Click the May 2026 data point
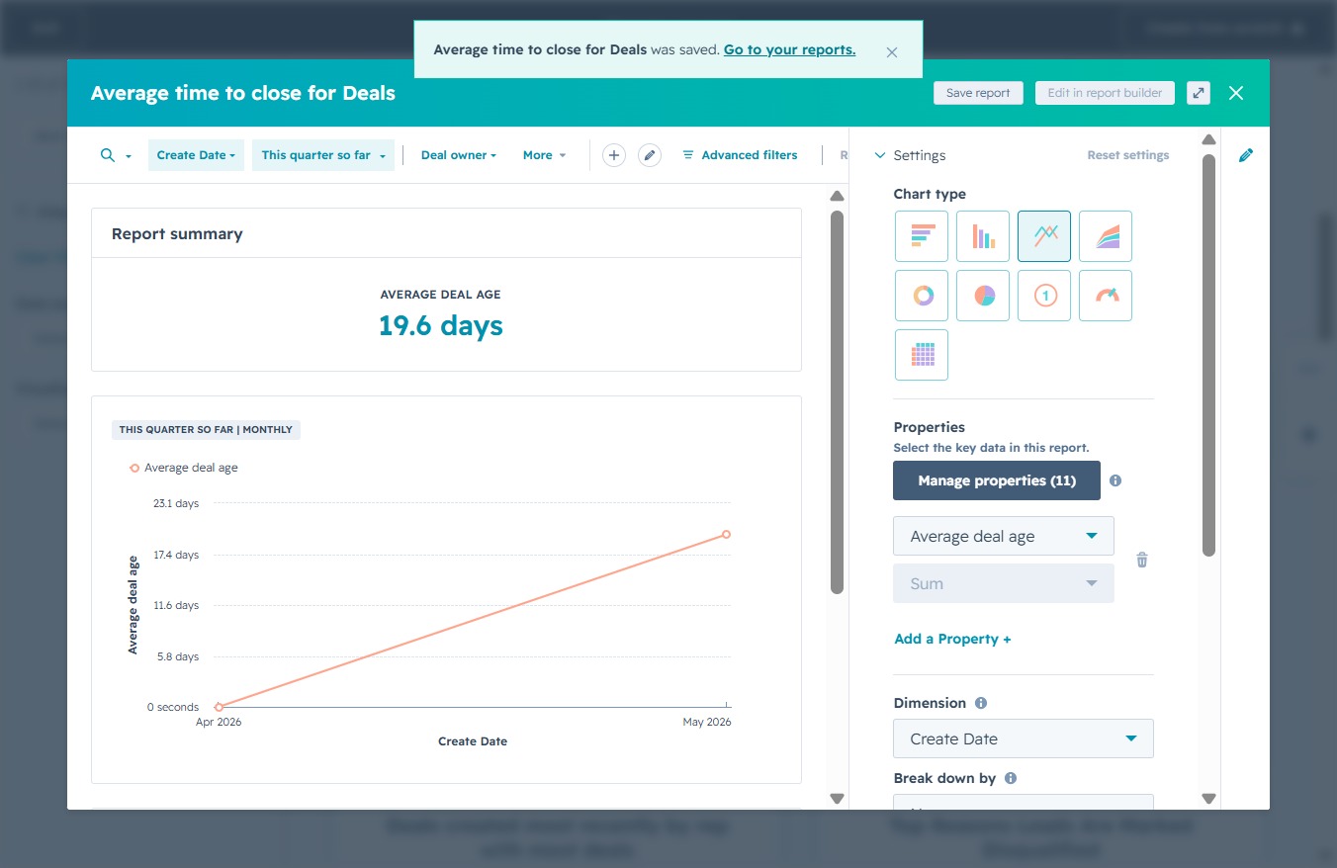1337x868 pixels. click(x=726, y=534)
